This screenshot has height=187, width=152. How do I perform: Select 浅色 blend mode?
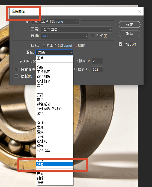[54, 113]
